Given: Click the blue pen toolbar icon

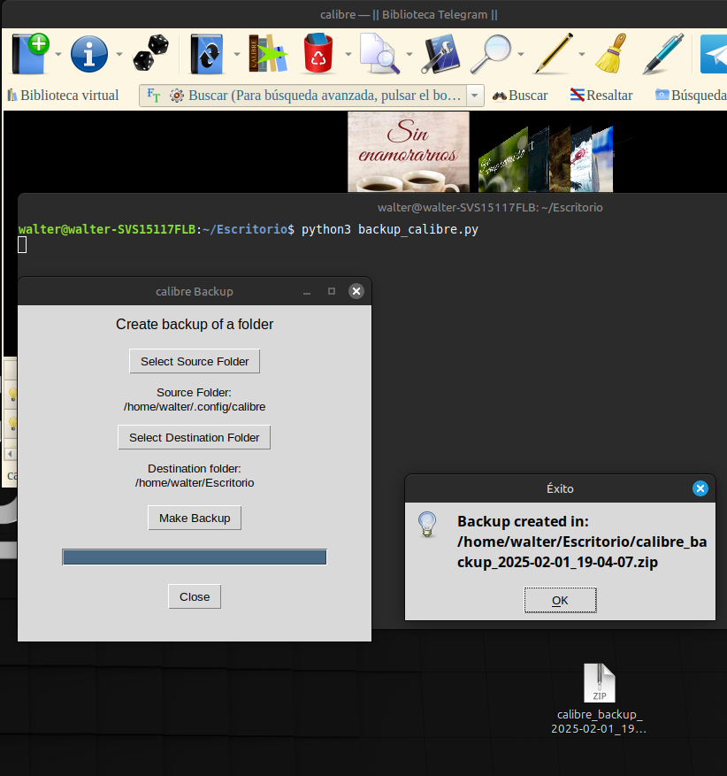Looking at the screenshot, I should tap(662, 53).
